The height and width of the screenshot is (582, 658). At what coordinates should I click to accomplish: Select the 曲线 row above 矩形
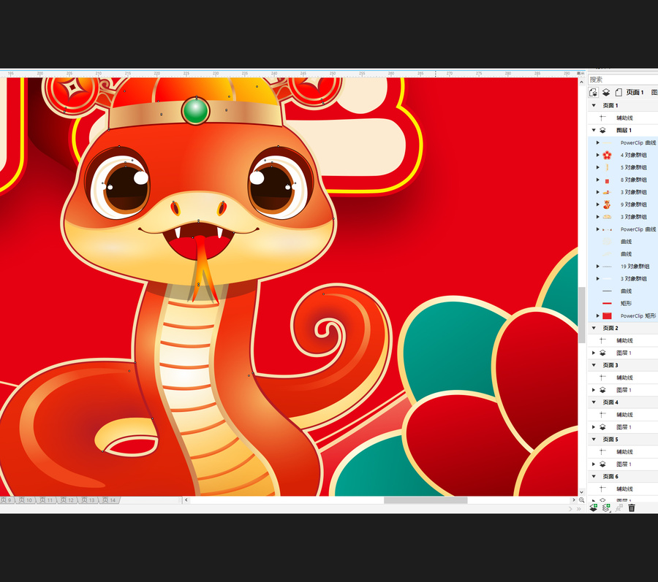(x=623, y=291)
